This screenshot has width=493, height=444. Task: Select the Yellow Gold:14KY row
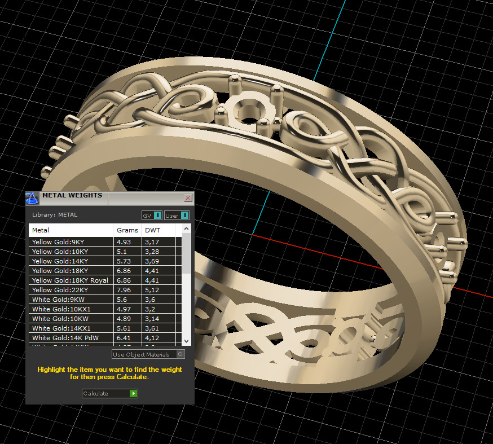tap(105, 261)
